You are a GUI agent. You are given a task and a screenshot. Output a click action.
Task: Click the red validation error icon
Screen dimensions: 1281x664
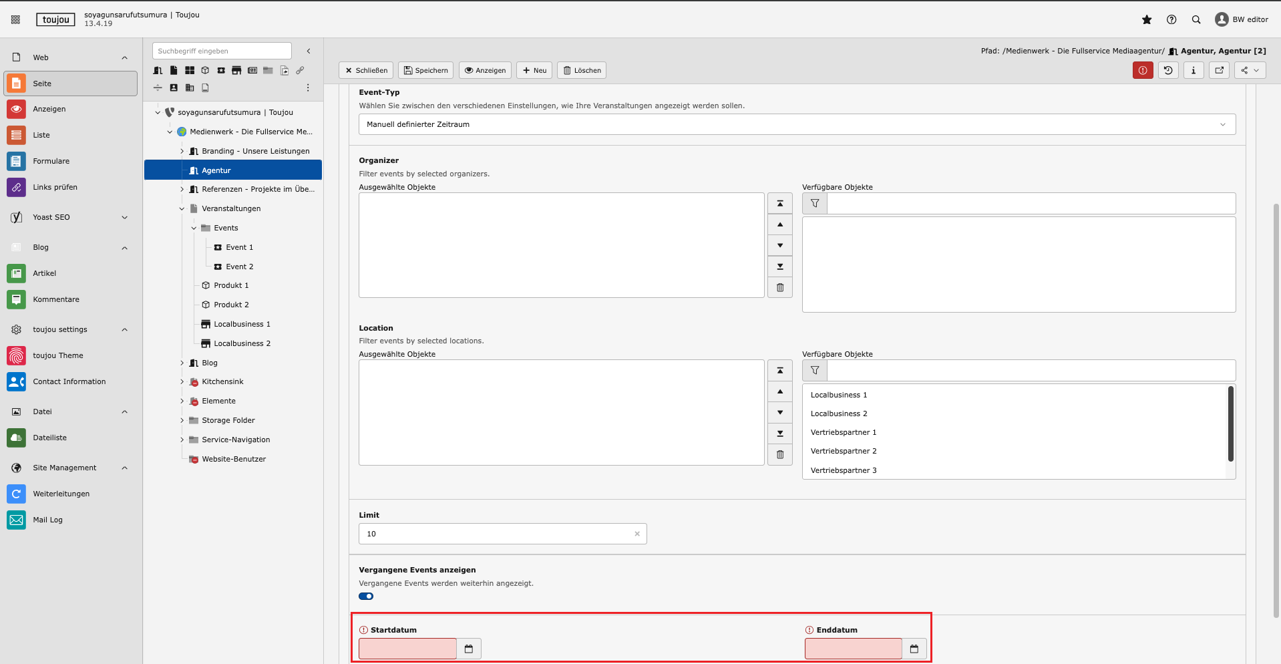pyautogui.click(x=1143, y=70)
